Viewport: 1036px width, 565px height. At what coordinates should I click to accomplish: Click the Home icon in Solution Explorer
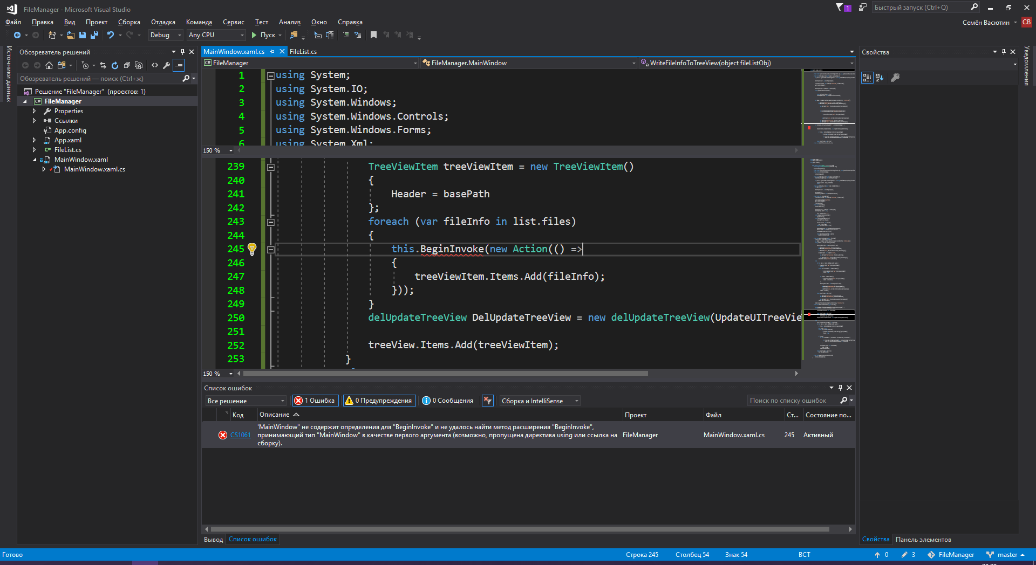coord(49,65)
